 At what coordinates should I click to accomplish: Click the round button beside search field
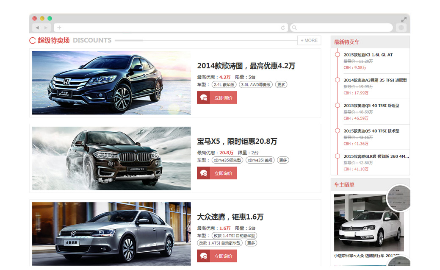pyautogui.click(x=401, y=28)
